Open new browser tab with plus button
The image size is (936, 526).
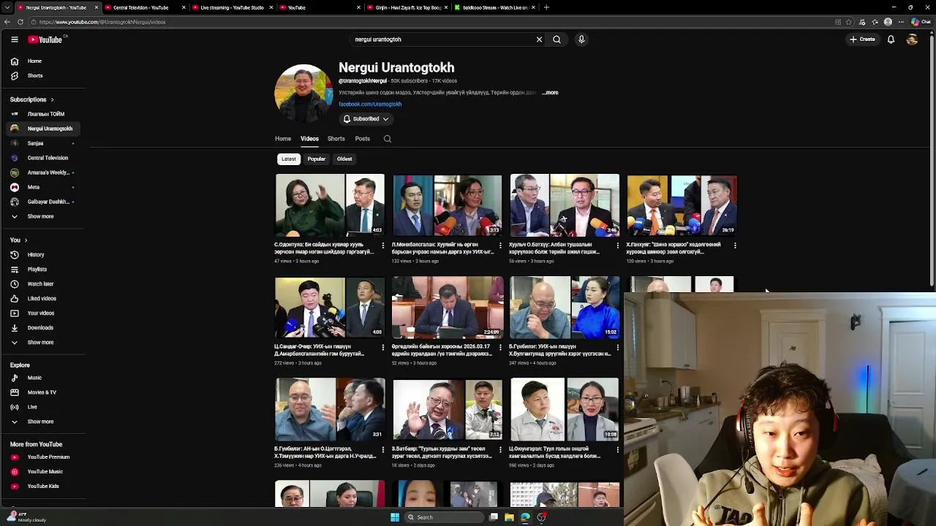pos(546,7)
